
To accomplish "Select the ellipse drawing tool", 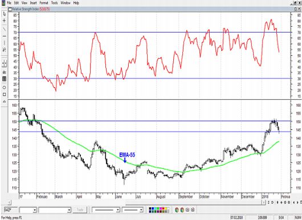I will click(4, 87).
